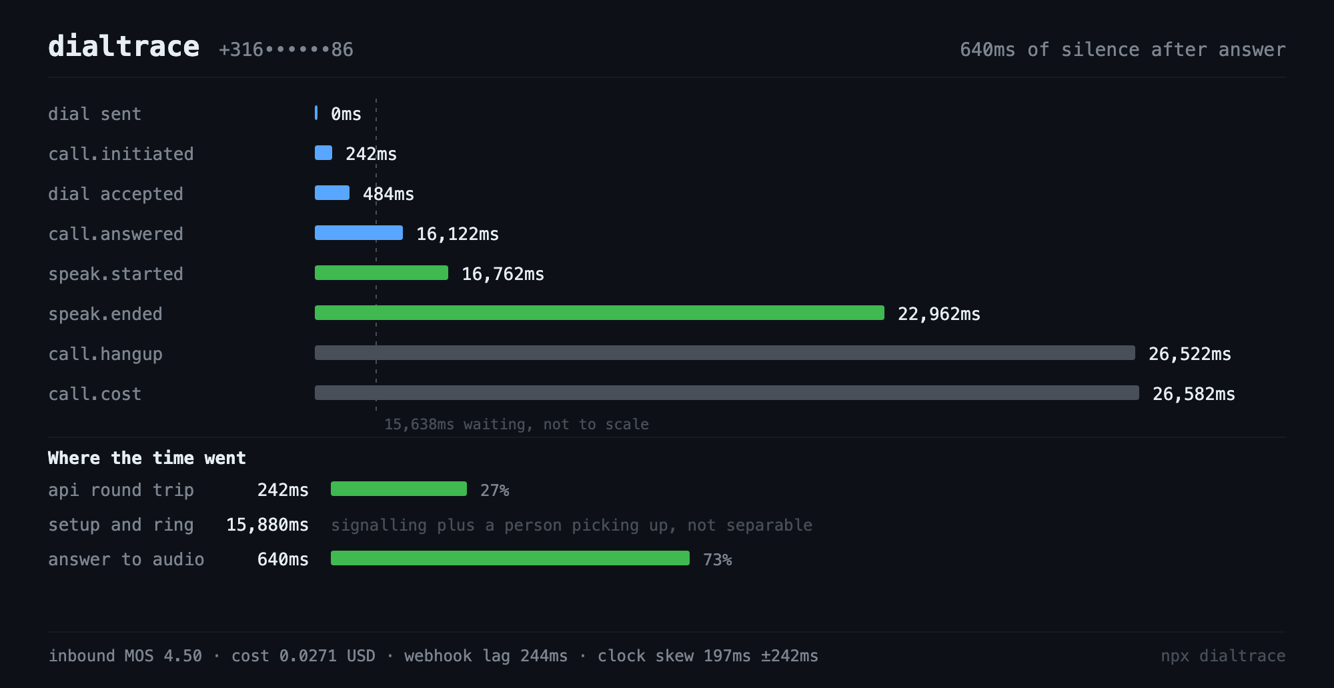This screenshot has width=1334, height=688.
Task: Click the "call.initiated" event label
Action: click(121, 154)
